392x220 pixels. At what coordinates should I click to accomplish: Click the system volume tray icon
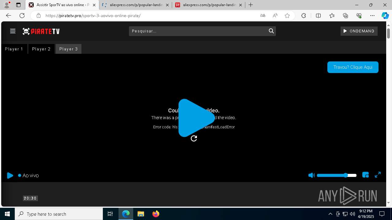[x=352, y=214]
